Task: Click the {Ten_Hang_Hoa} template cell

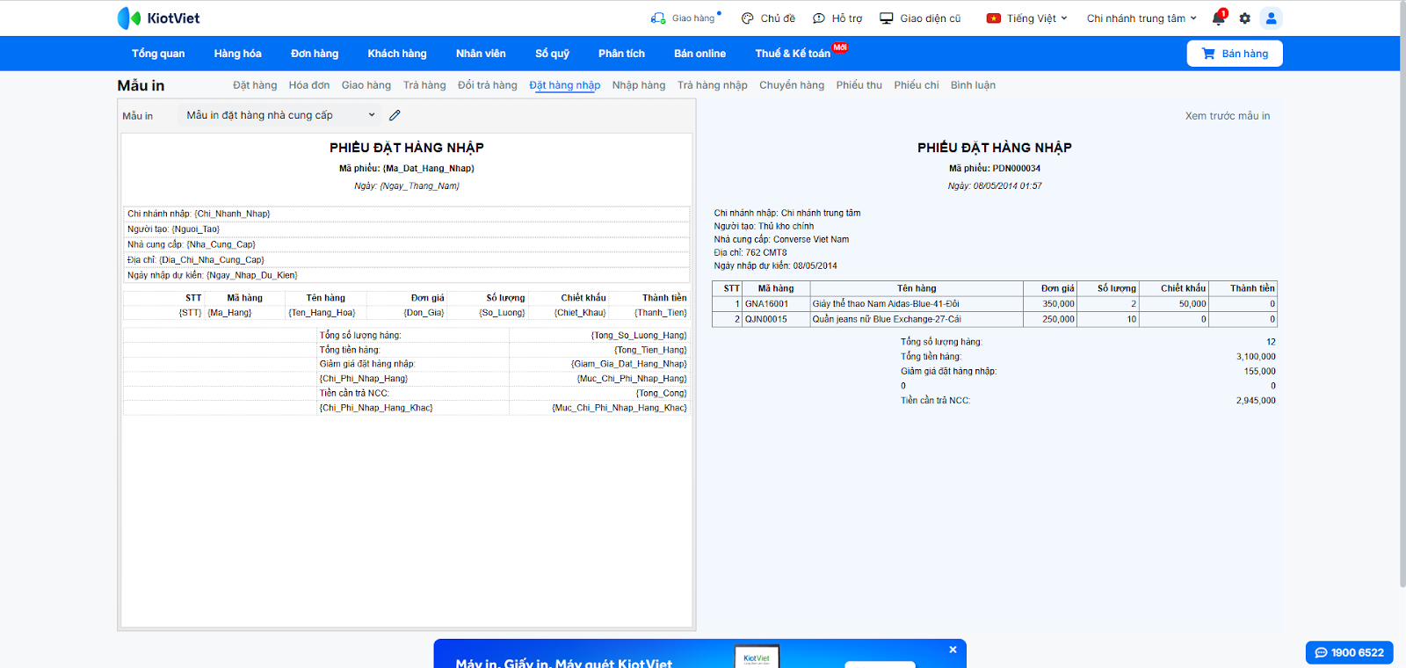Action: (322, 313)
